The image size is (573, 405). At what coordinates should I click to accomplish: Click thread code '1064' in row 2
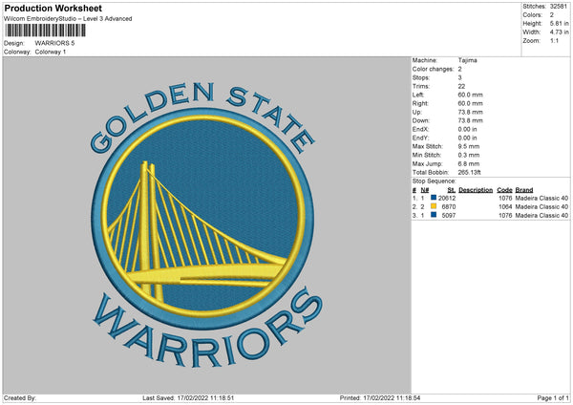click(x=505, y=207)
